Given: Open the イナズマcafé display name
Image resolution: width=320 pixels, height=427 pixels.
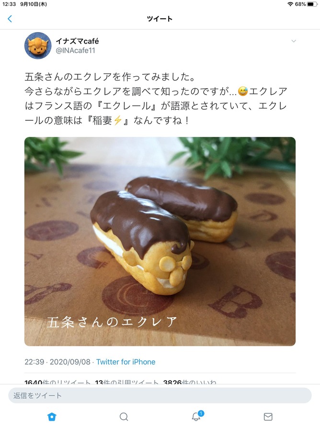Looking at the screenshot, I should tap(77, 41).
